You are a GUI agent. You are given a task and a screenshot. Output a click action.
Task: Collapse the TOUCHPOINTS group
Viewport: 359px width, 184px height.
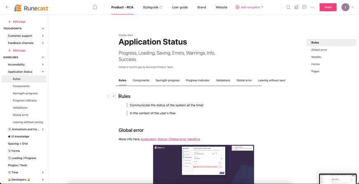43,29
